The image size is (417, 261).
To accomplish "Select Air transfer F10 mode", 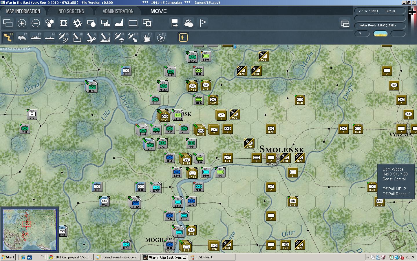I will pos(133,37).
